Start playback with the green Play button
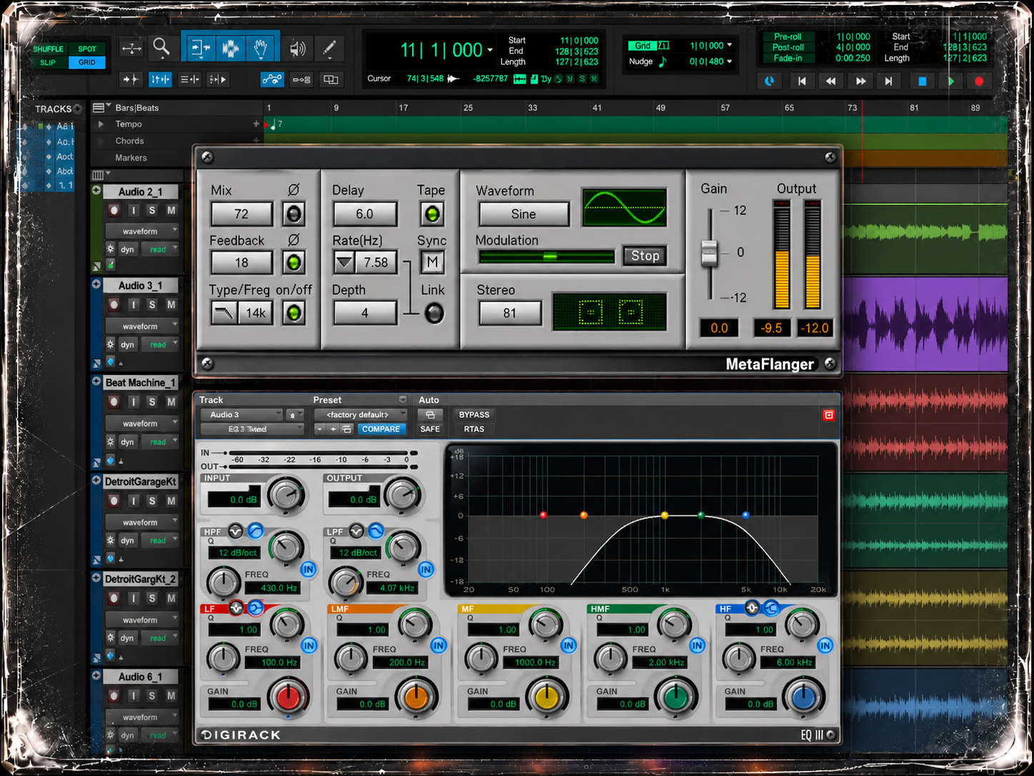The image size is (1034, 776). click(x=950, y=81)
